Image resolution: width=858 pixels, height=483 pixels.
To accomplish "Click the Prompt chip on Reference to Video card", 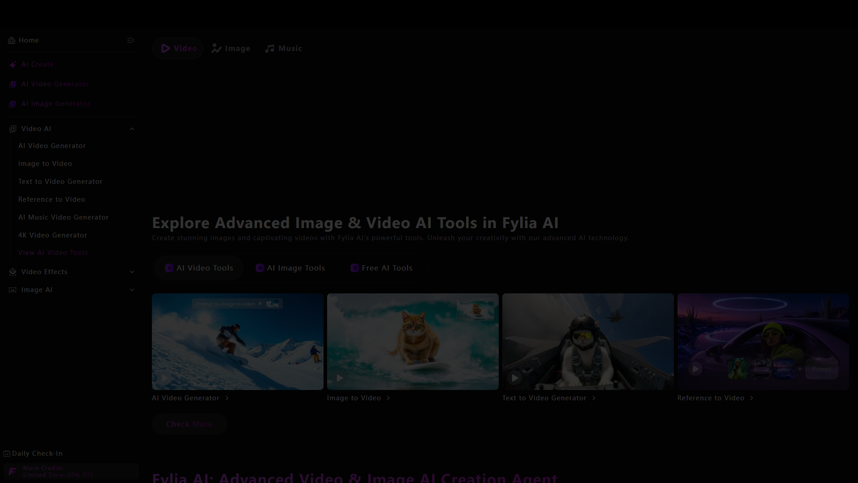I will pyautogui.click(x=821, y=369).
